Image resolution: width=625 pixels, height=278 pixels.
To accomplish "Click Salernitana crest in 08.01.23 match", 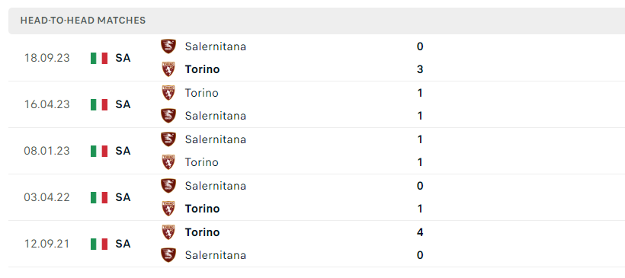I will tap(168, 139).
